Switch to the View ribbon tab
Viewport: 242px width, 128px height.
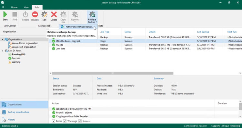[26, 7]
